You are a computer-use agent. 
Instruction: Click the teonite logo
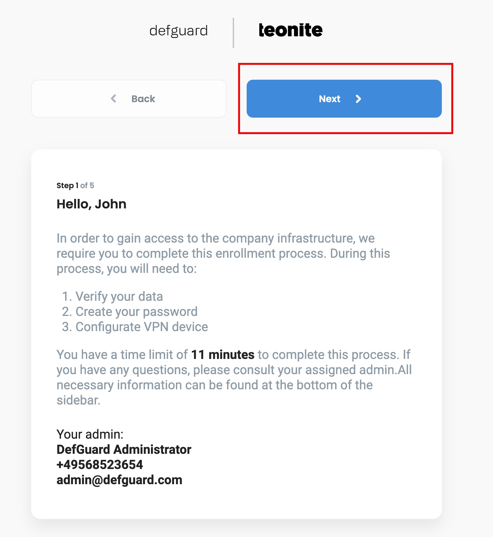click(x=291, y=30)
